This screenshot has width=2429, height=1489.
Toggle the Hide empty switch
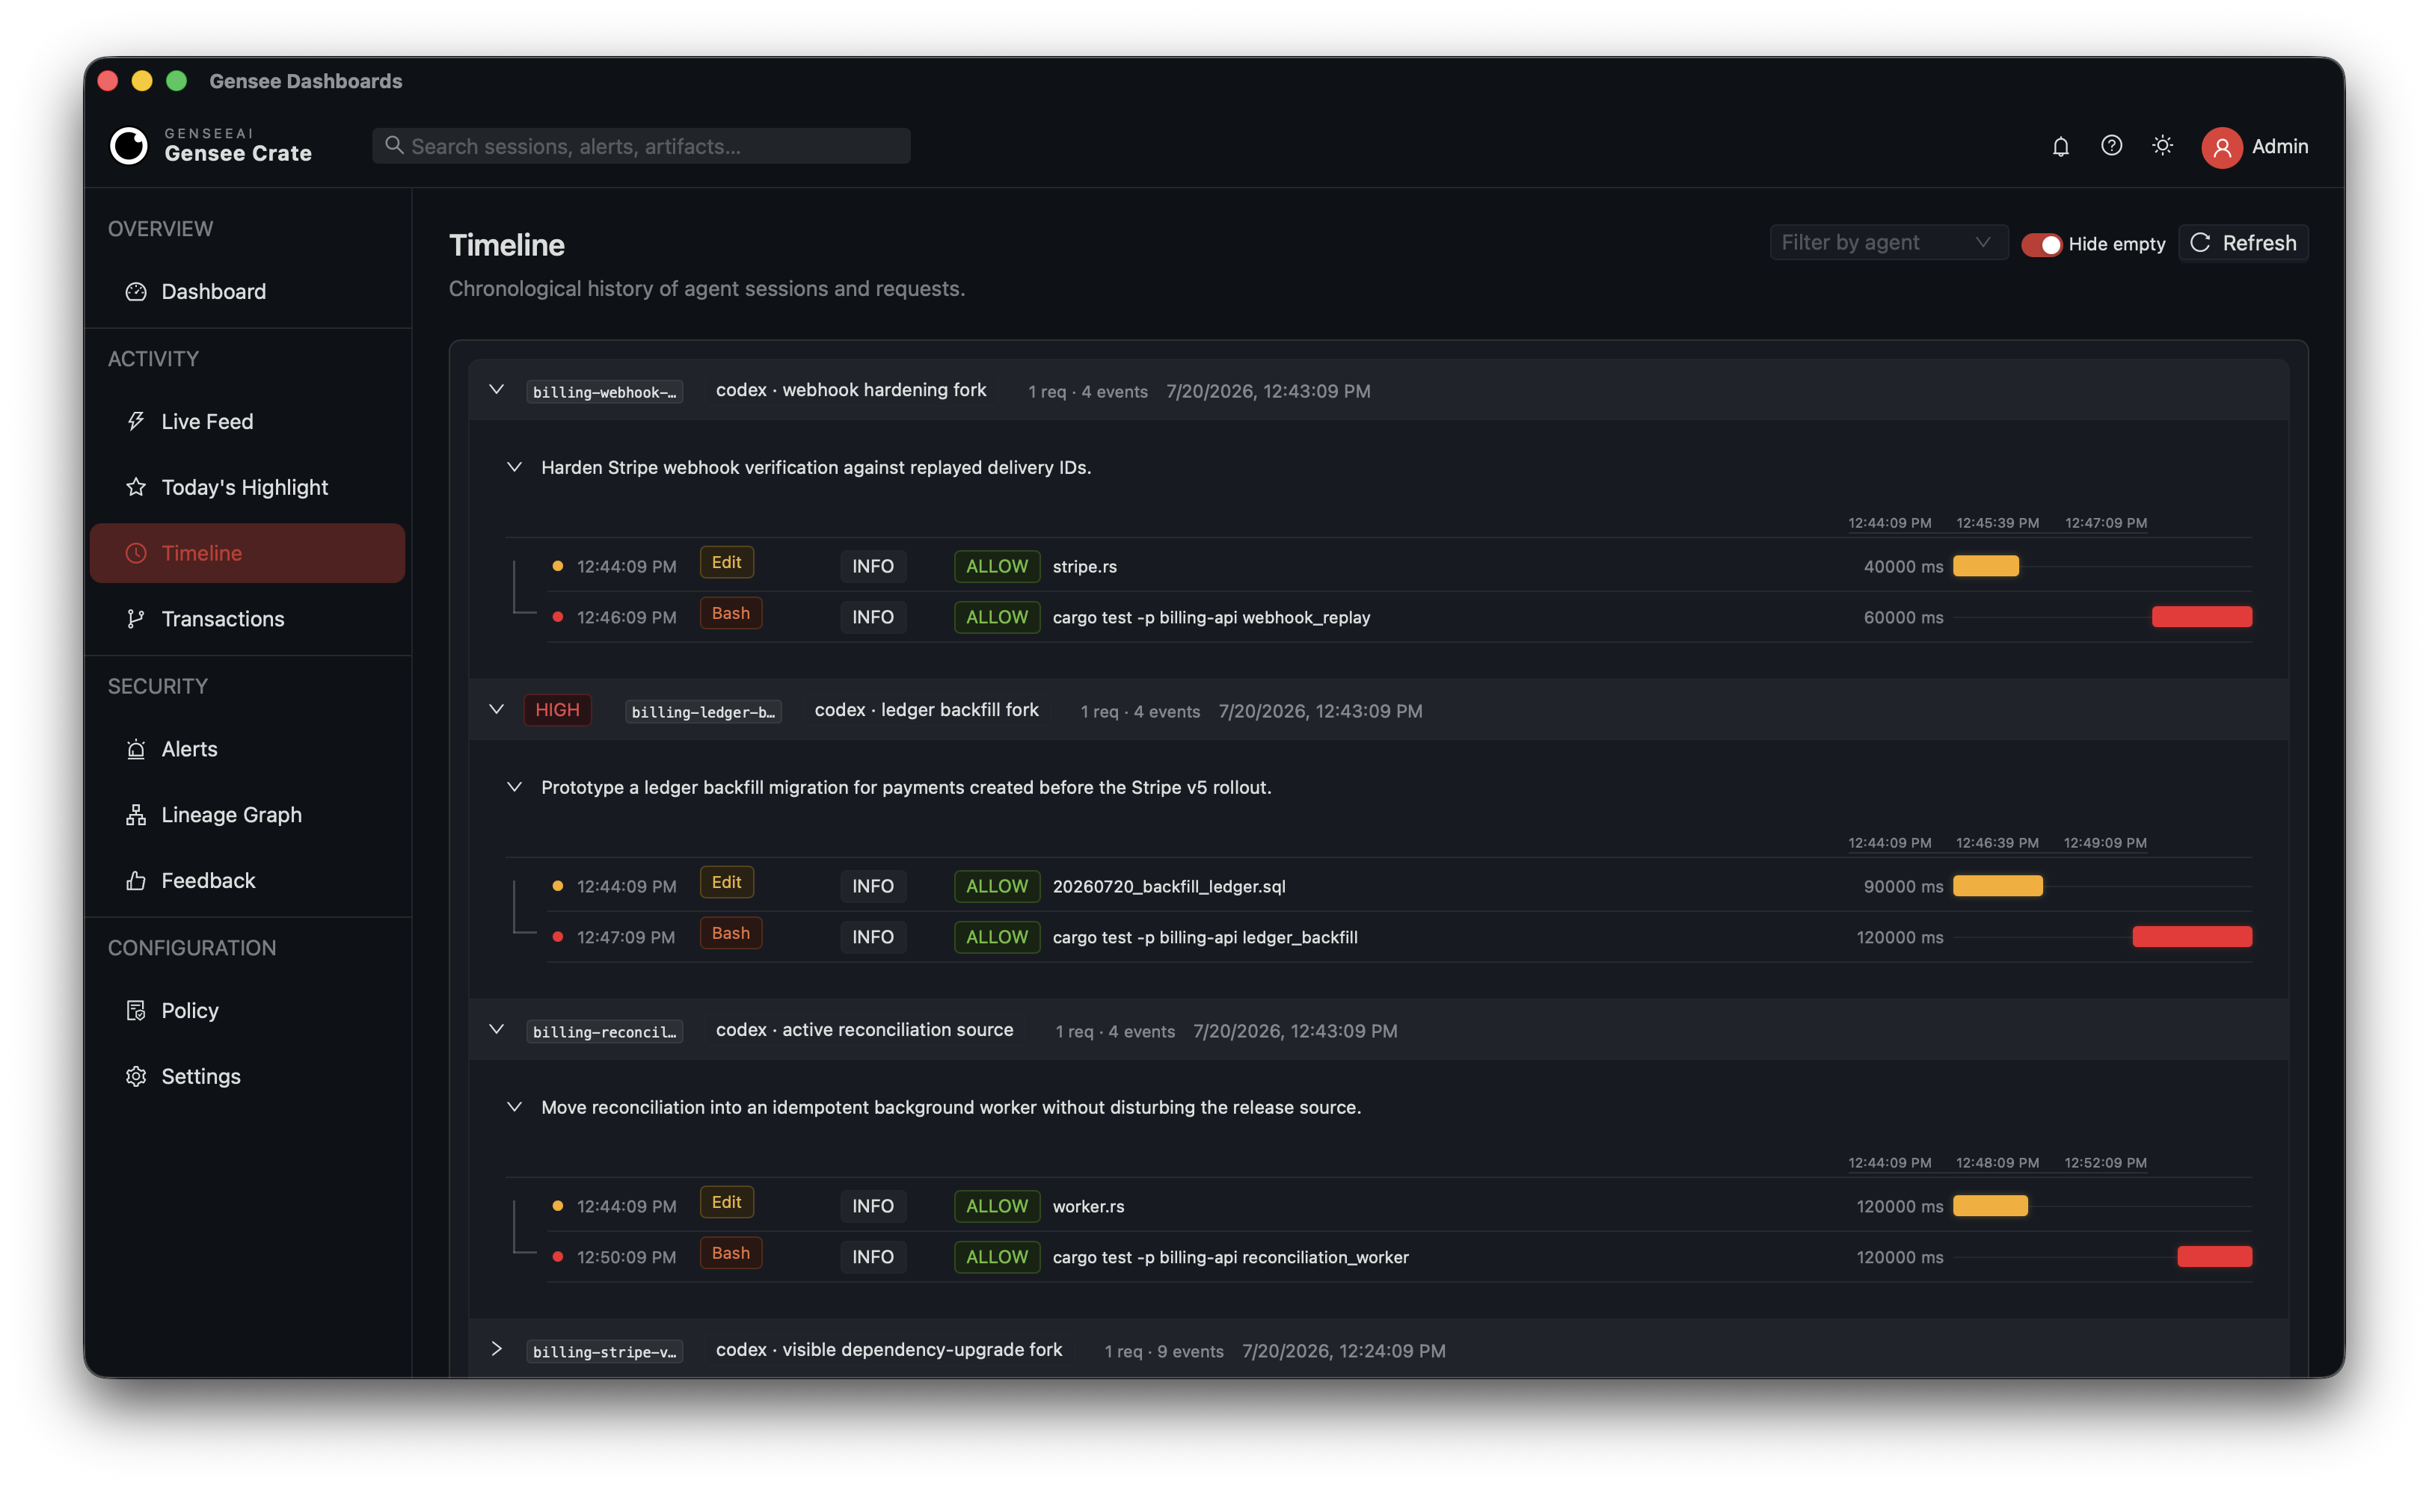(2041, 244)
